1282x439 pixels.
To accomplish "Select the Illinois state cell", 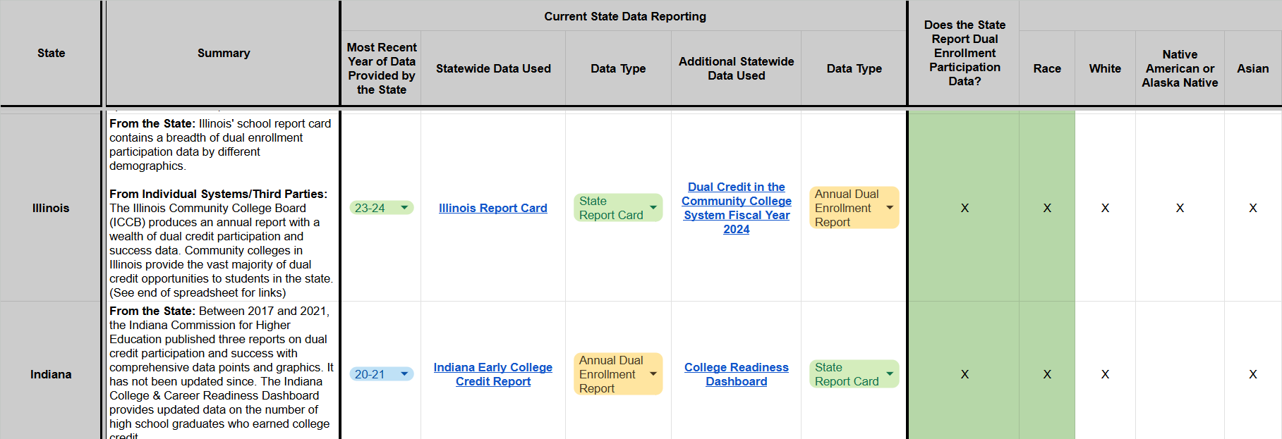I will [51, 208].
